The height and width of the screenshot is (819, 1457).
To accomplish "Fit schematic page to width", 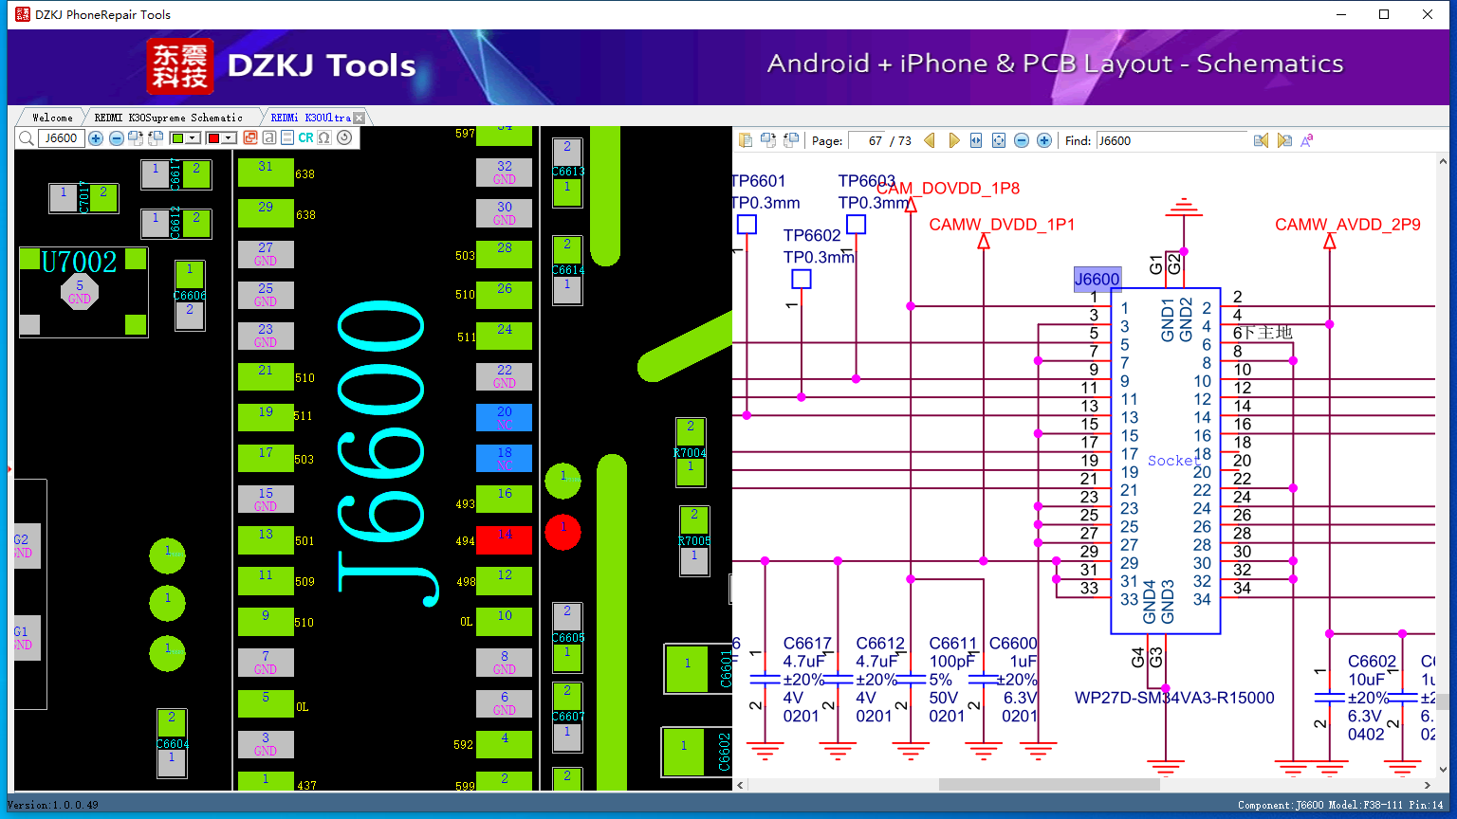I will [x=977, y=140].
